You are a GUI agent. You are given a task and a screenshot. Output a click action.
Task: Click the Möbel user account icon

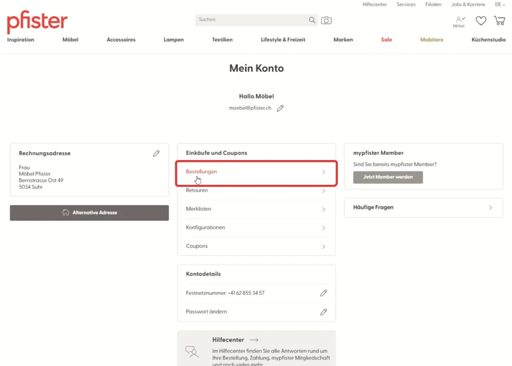coord(459,21)
